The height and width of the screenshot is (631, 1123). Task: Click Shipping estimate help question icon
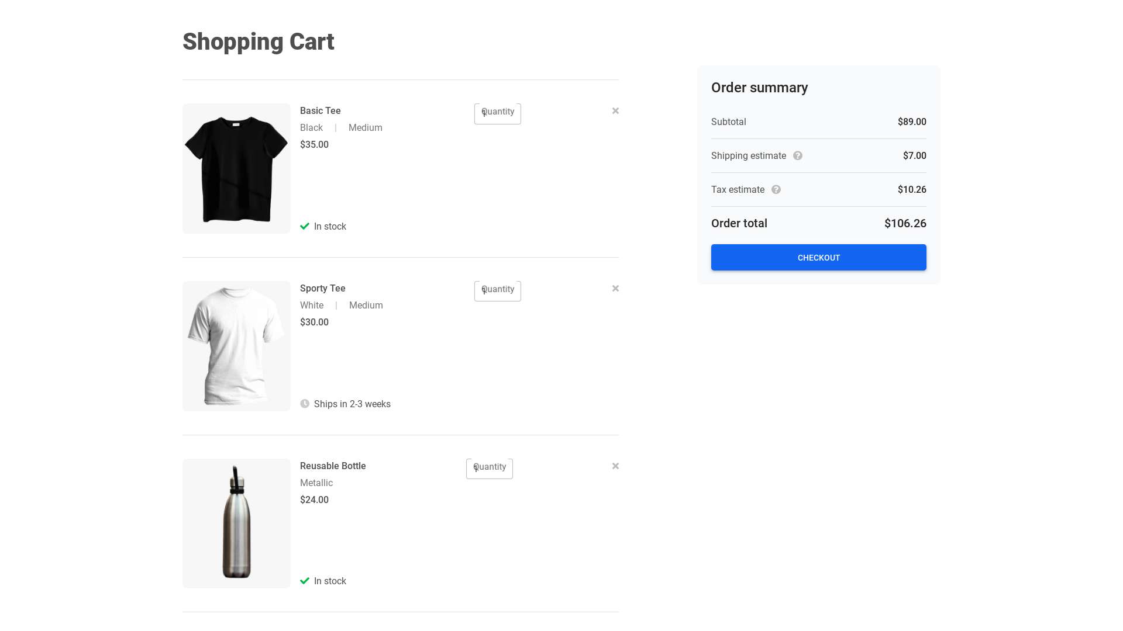tap(798, 156)
